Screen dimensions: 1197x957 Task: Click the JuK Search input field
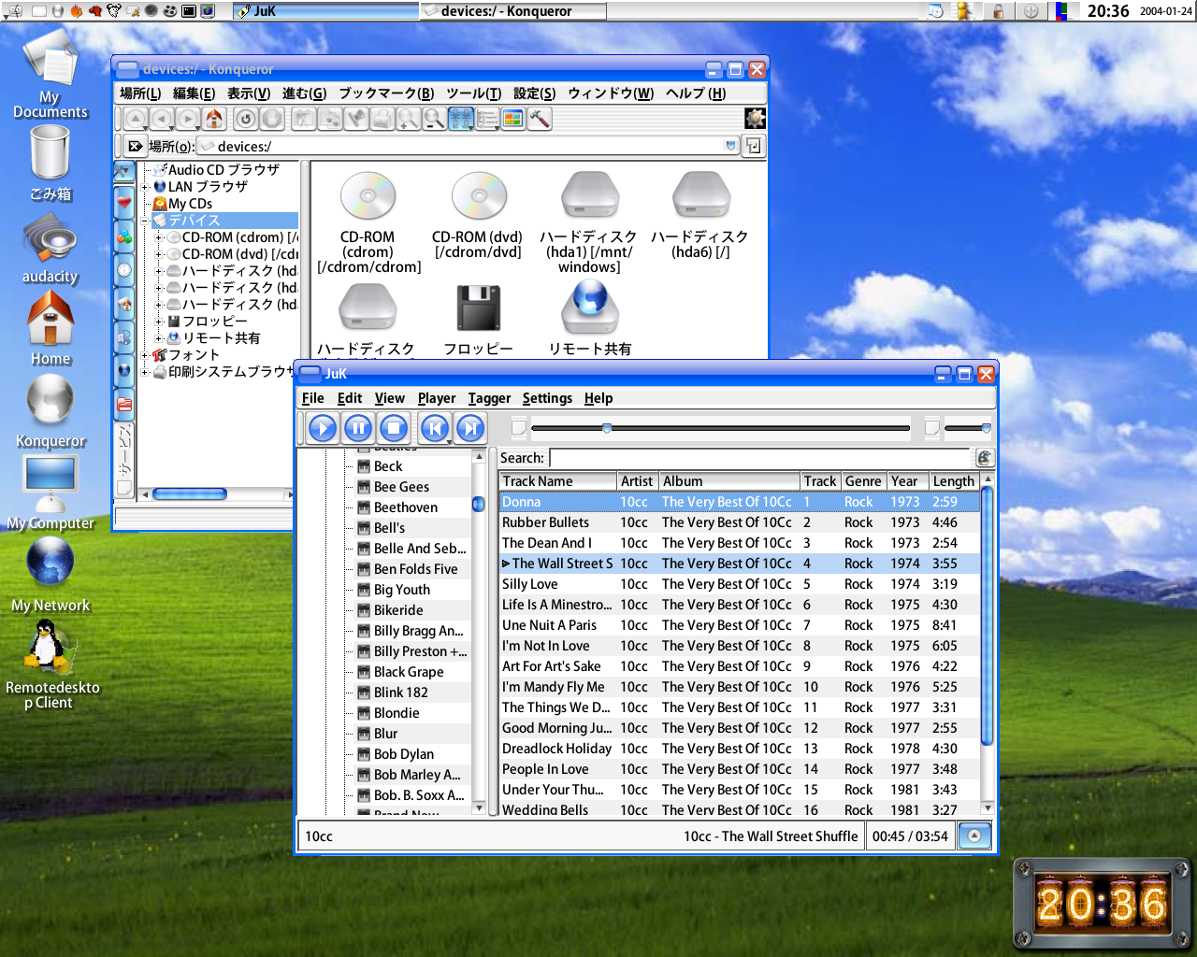[760, 458]
